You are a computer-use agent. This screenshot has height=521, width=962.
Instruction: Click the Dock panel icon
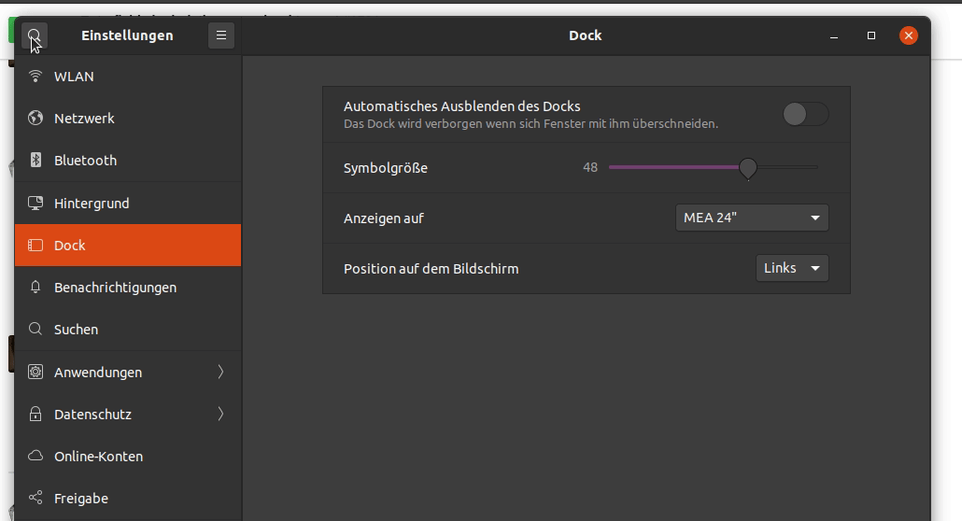coord(35,246)
